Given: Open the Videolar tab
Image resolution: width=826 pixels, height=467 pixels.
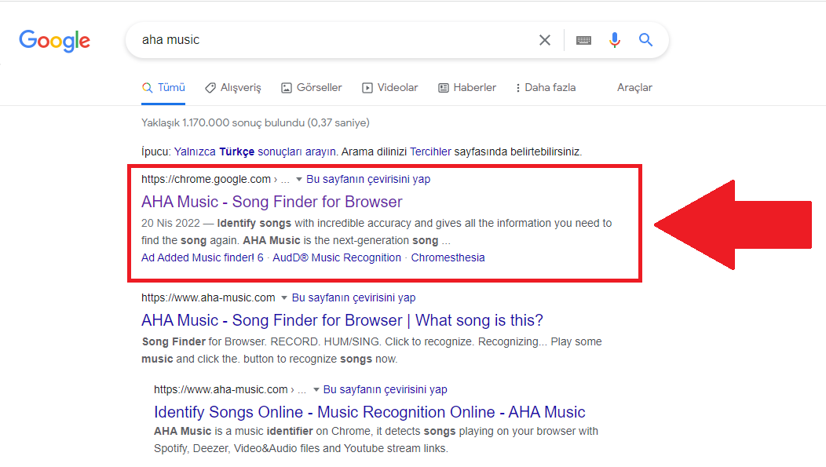Looking at the screenshot, I should [390, 88].
